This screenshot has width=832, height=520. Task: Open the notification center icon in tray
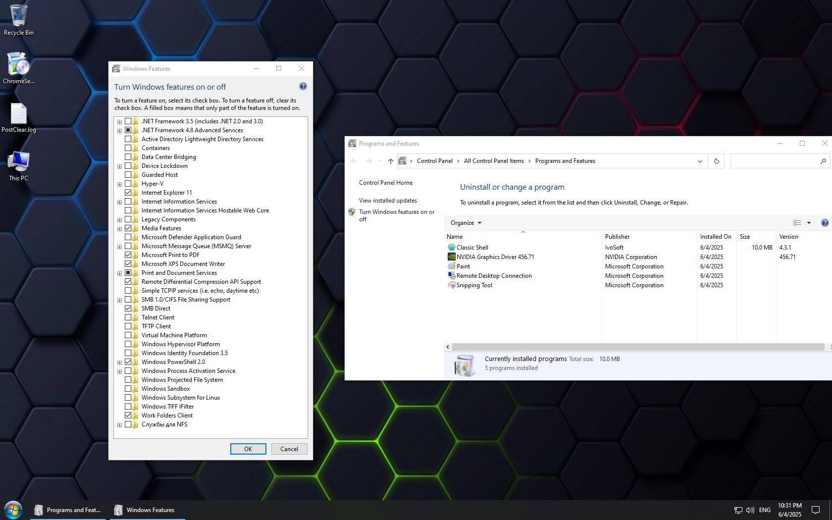(815, 510)
